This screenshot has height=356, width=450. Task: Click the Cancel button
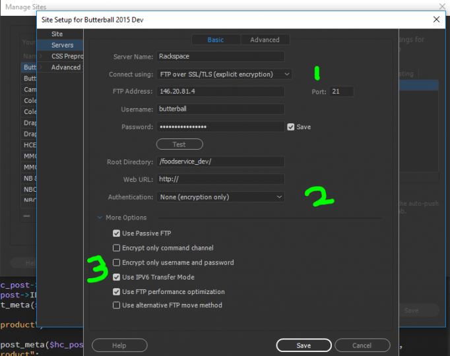(x=362, y=345)
